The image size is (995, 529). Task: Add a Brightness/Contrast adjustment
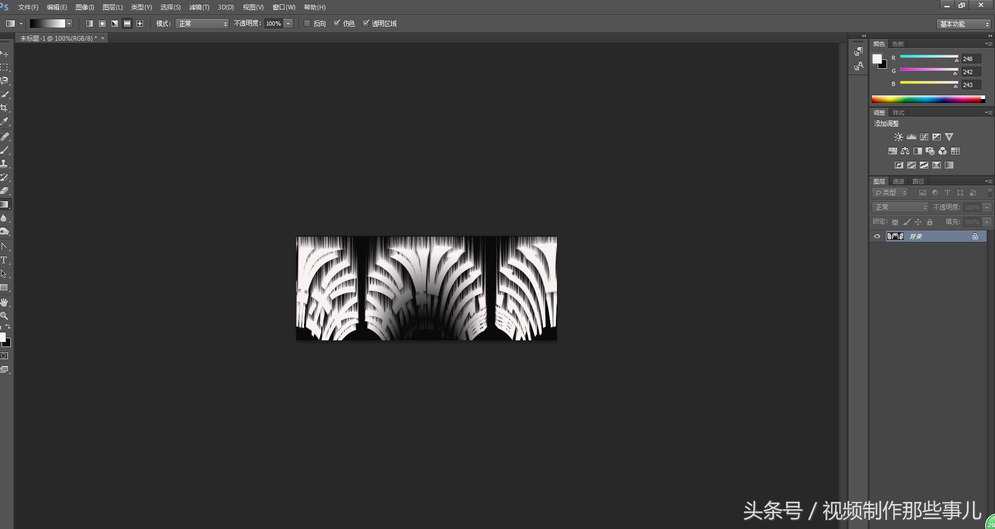pyautogui.click(x=899, y=137)
